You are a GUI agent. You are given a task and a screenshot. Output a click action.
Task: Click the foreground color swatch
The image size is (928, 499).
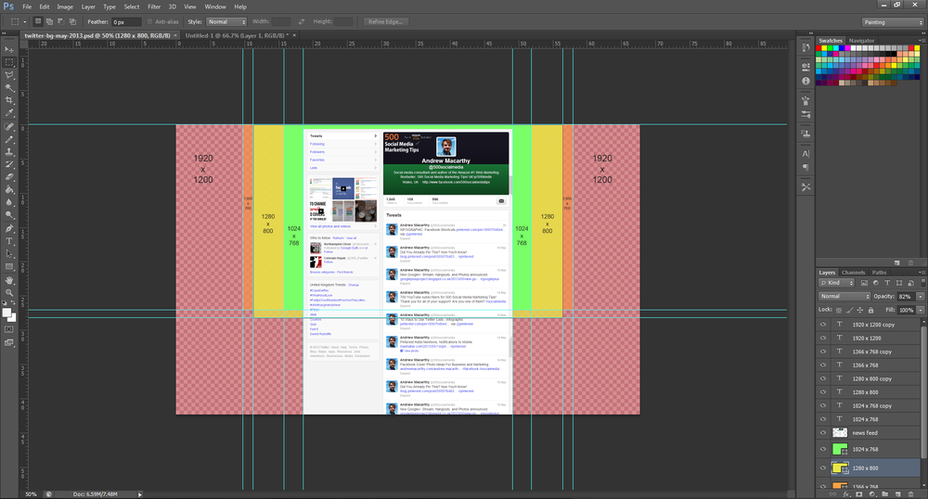[x=6, y=313]
